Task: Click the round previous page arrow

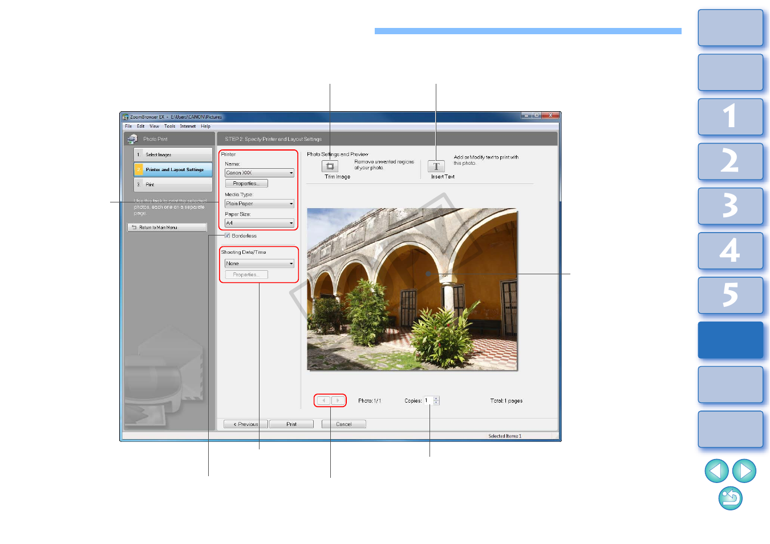Action: (716, 471)
